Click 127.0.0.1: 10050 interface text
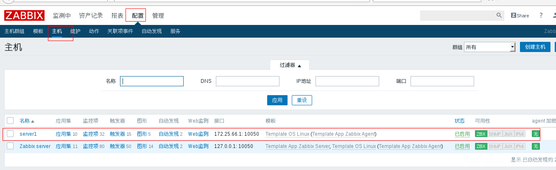Viewport: 556px width, 170px height. (234, 146)
